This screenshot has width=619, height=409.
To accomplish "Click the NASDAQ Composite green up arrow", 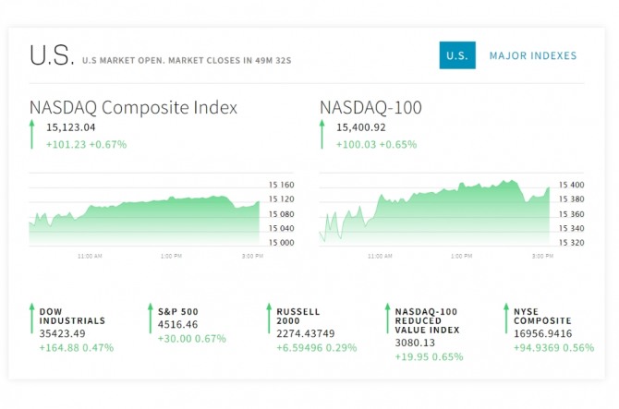I will click(x=33, y=135).
